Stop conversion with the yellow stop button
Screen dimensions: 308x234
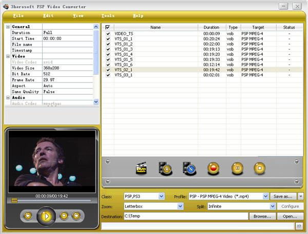tap(259, 168)
